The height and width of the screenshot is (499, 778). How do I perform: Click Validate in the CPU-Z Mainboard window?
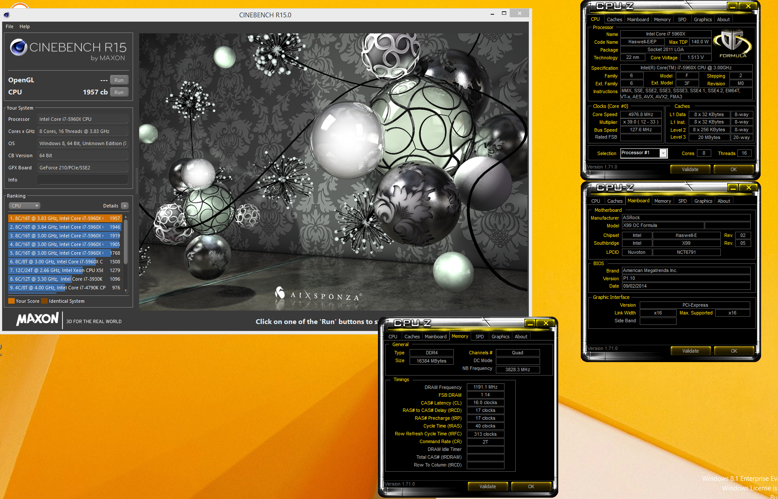(690, 351)
